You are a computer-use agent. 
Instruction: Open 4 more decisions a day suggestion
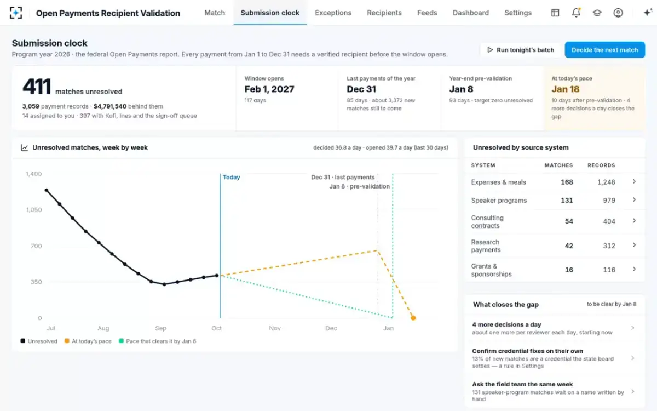pos(554,328)
